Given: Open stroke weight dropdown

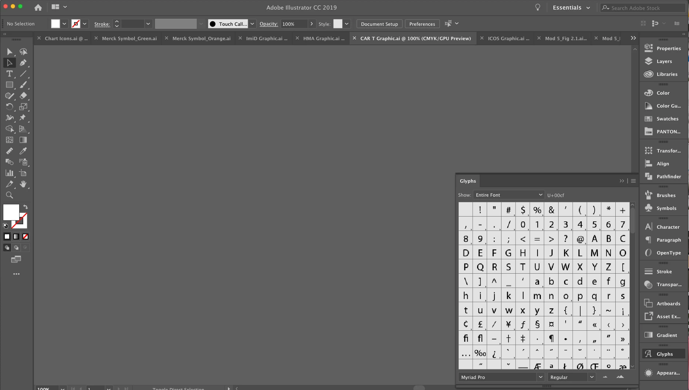Looking at the screenshot, I should pos(148,24).
